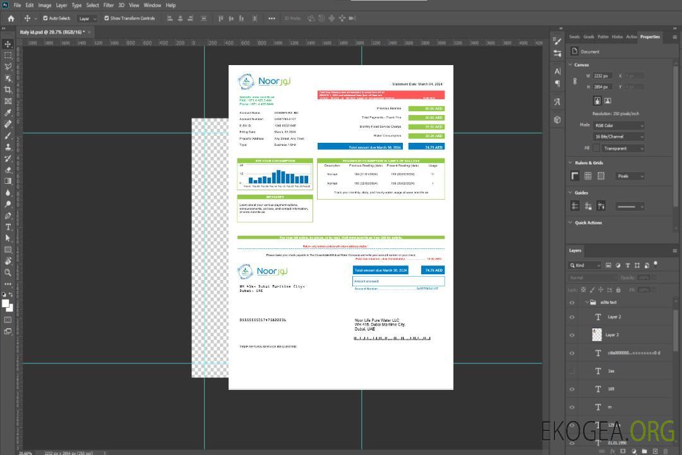Click the canvas width W field
Viewport: 682px width, 455px height.
point(602,76)
